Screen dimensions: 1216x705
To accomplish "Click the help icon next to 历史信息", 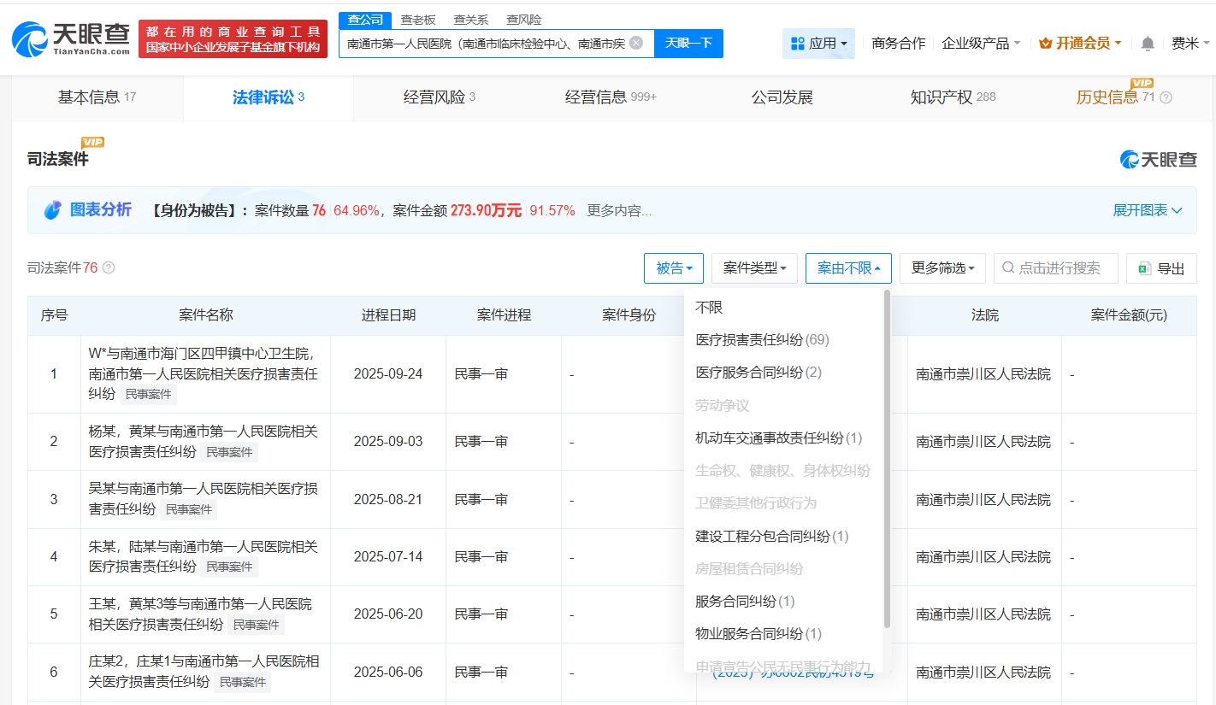I will tap(1166, 97).
